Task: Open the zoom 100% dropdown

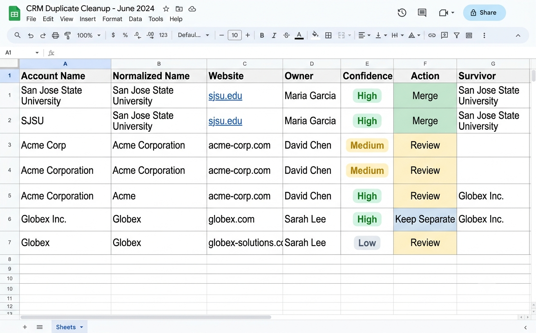Action: tap(89, 36)
